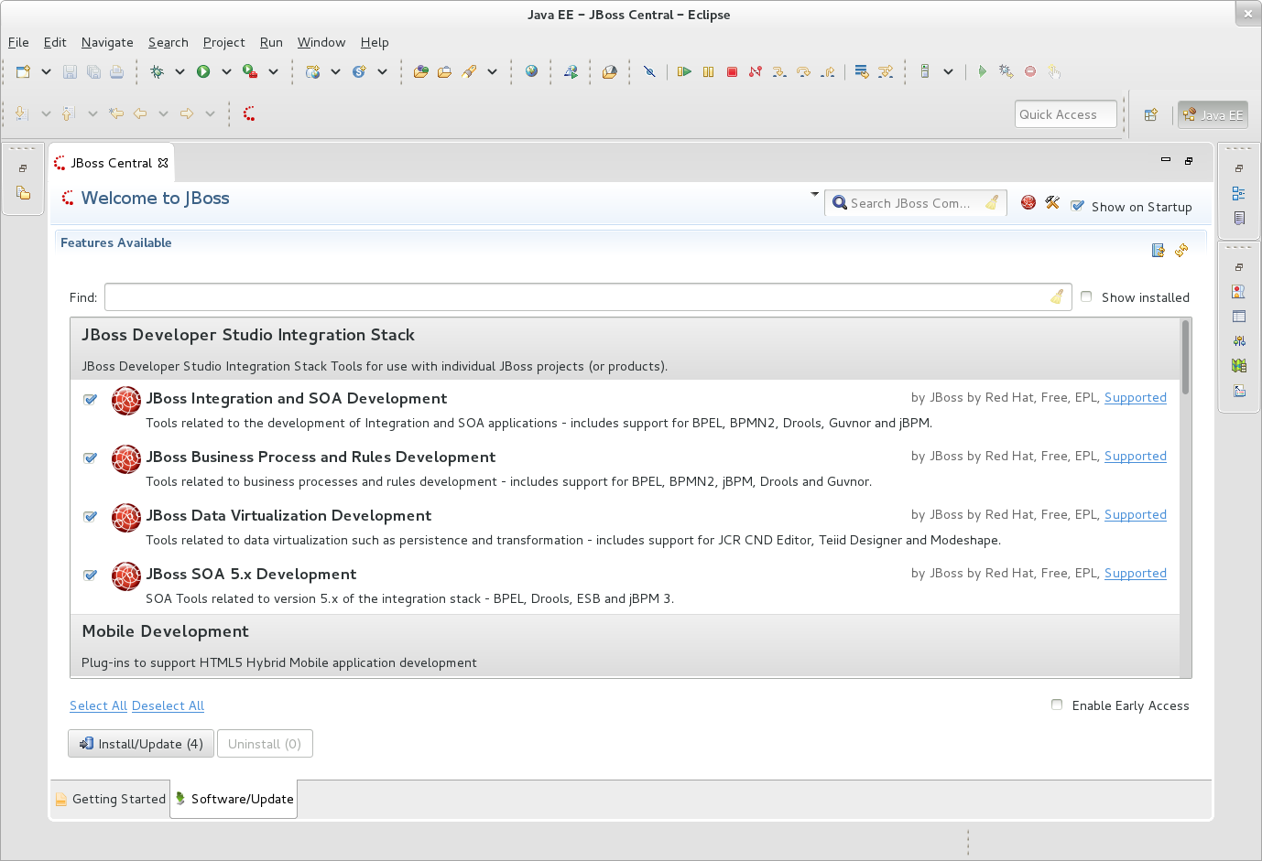Open Supported link for JBoss Integration and SOA
1262x861 pixels.
coord(1136,397)
